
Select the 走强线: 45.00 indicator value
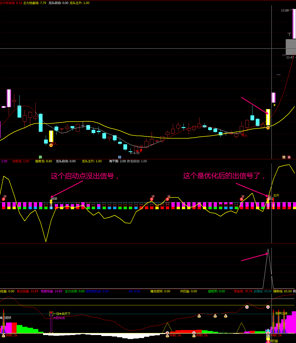tap(262, 291)
